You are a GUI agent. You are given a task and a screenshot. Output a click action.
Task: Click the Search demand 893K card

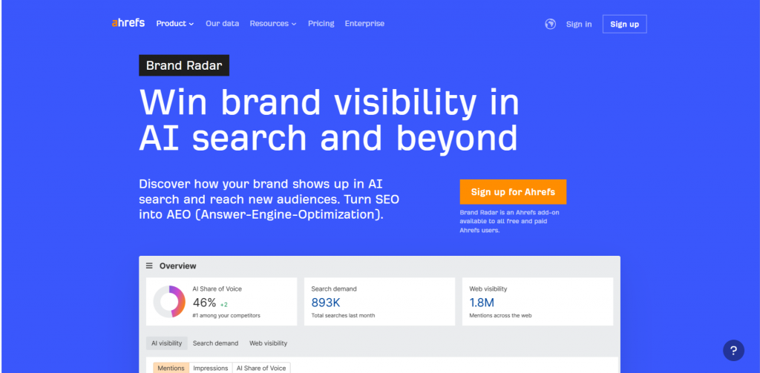[379, 302]
